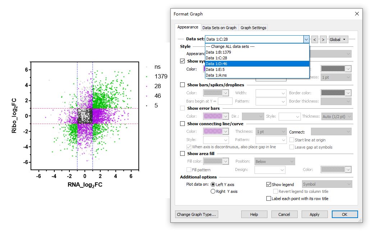
Task: Enable Show connecting line/curve checkbox
Action: (x=182, y=124)
